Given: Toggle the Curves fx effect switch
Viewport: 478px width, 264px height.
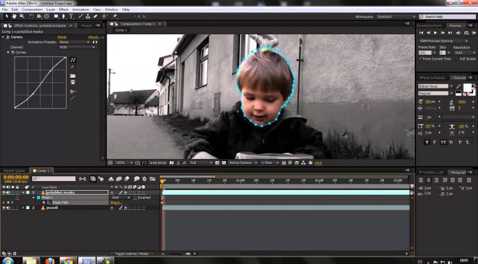Looking at the screenshot, I should pos(8,37).
